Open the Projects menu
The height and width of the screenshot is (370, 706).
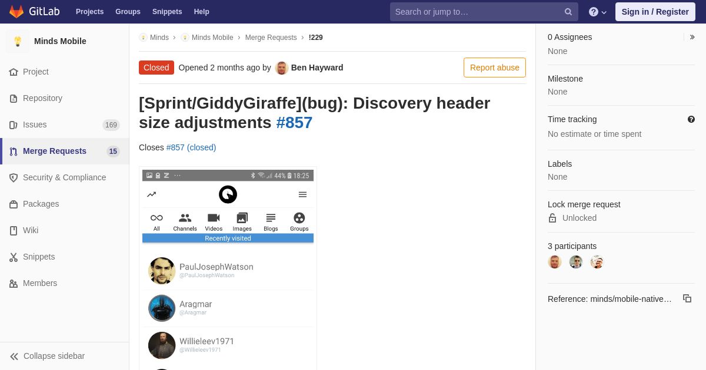(89, 12)
